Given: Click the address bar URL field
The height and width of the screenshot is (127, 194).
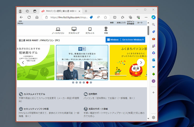Looking at the screenshot, I should (x=69, y=17).
